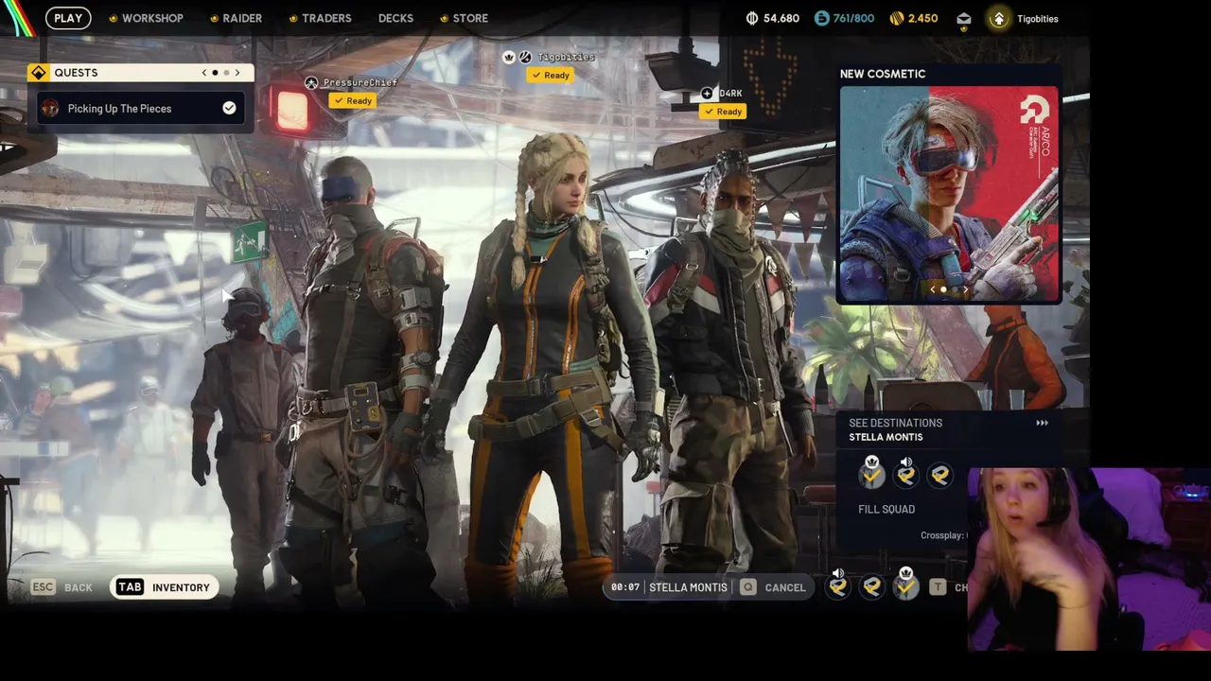Toggle the Picking Up The Pieces tracking checkmark

click(x=229, y=109)
